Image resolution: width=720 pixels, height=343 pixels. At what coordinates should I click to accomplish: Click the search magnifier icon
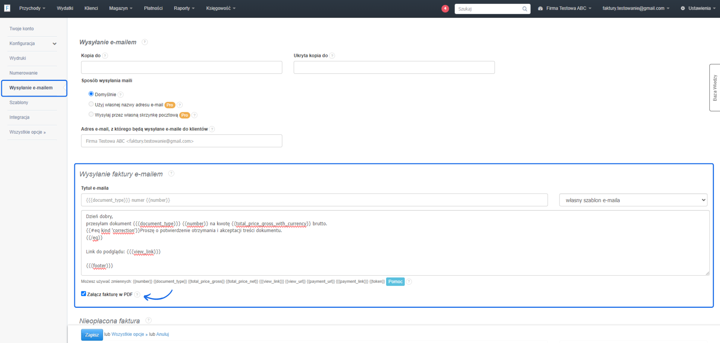(x=525, y=9)
